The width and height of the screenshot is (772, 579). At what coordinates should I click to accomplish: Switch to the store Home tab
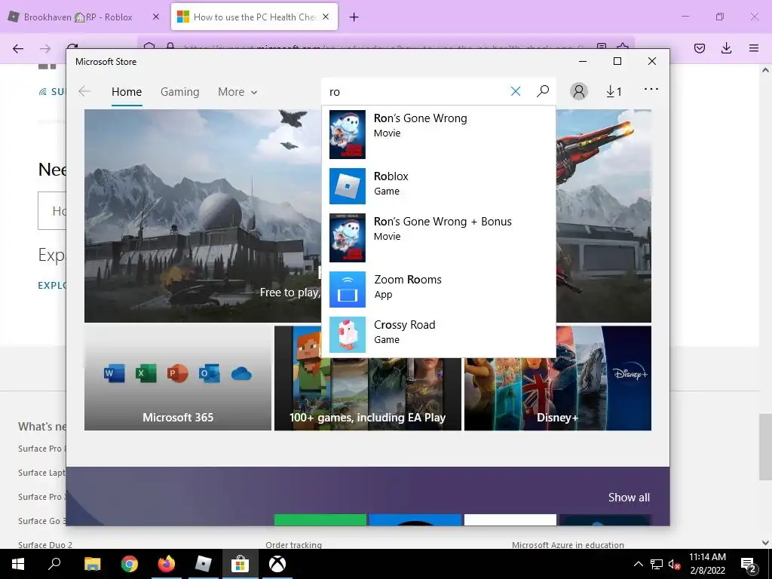click(127, 92)
